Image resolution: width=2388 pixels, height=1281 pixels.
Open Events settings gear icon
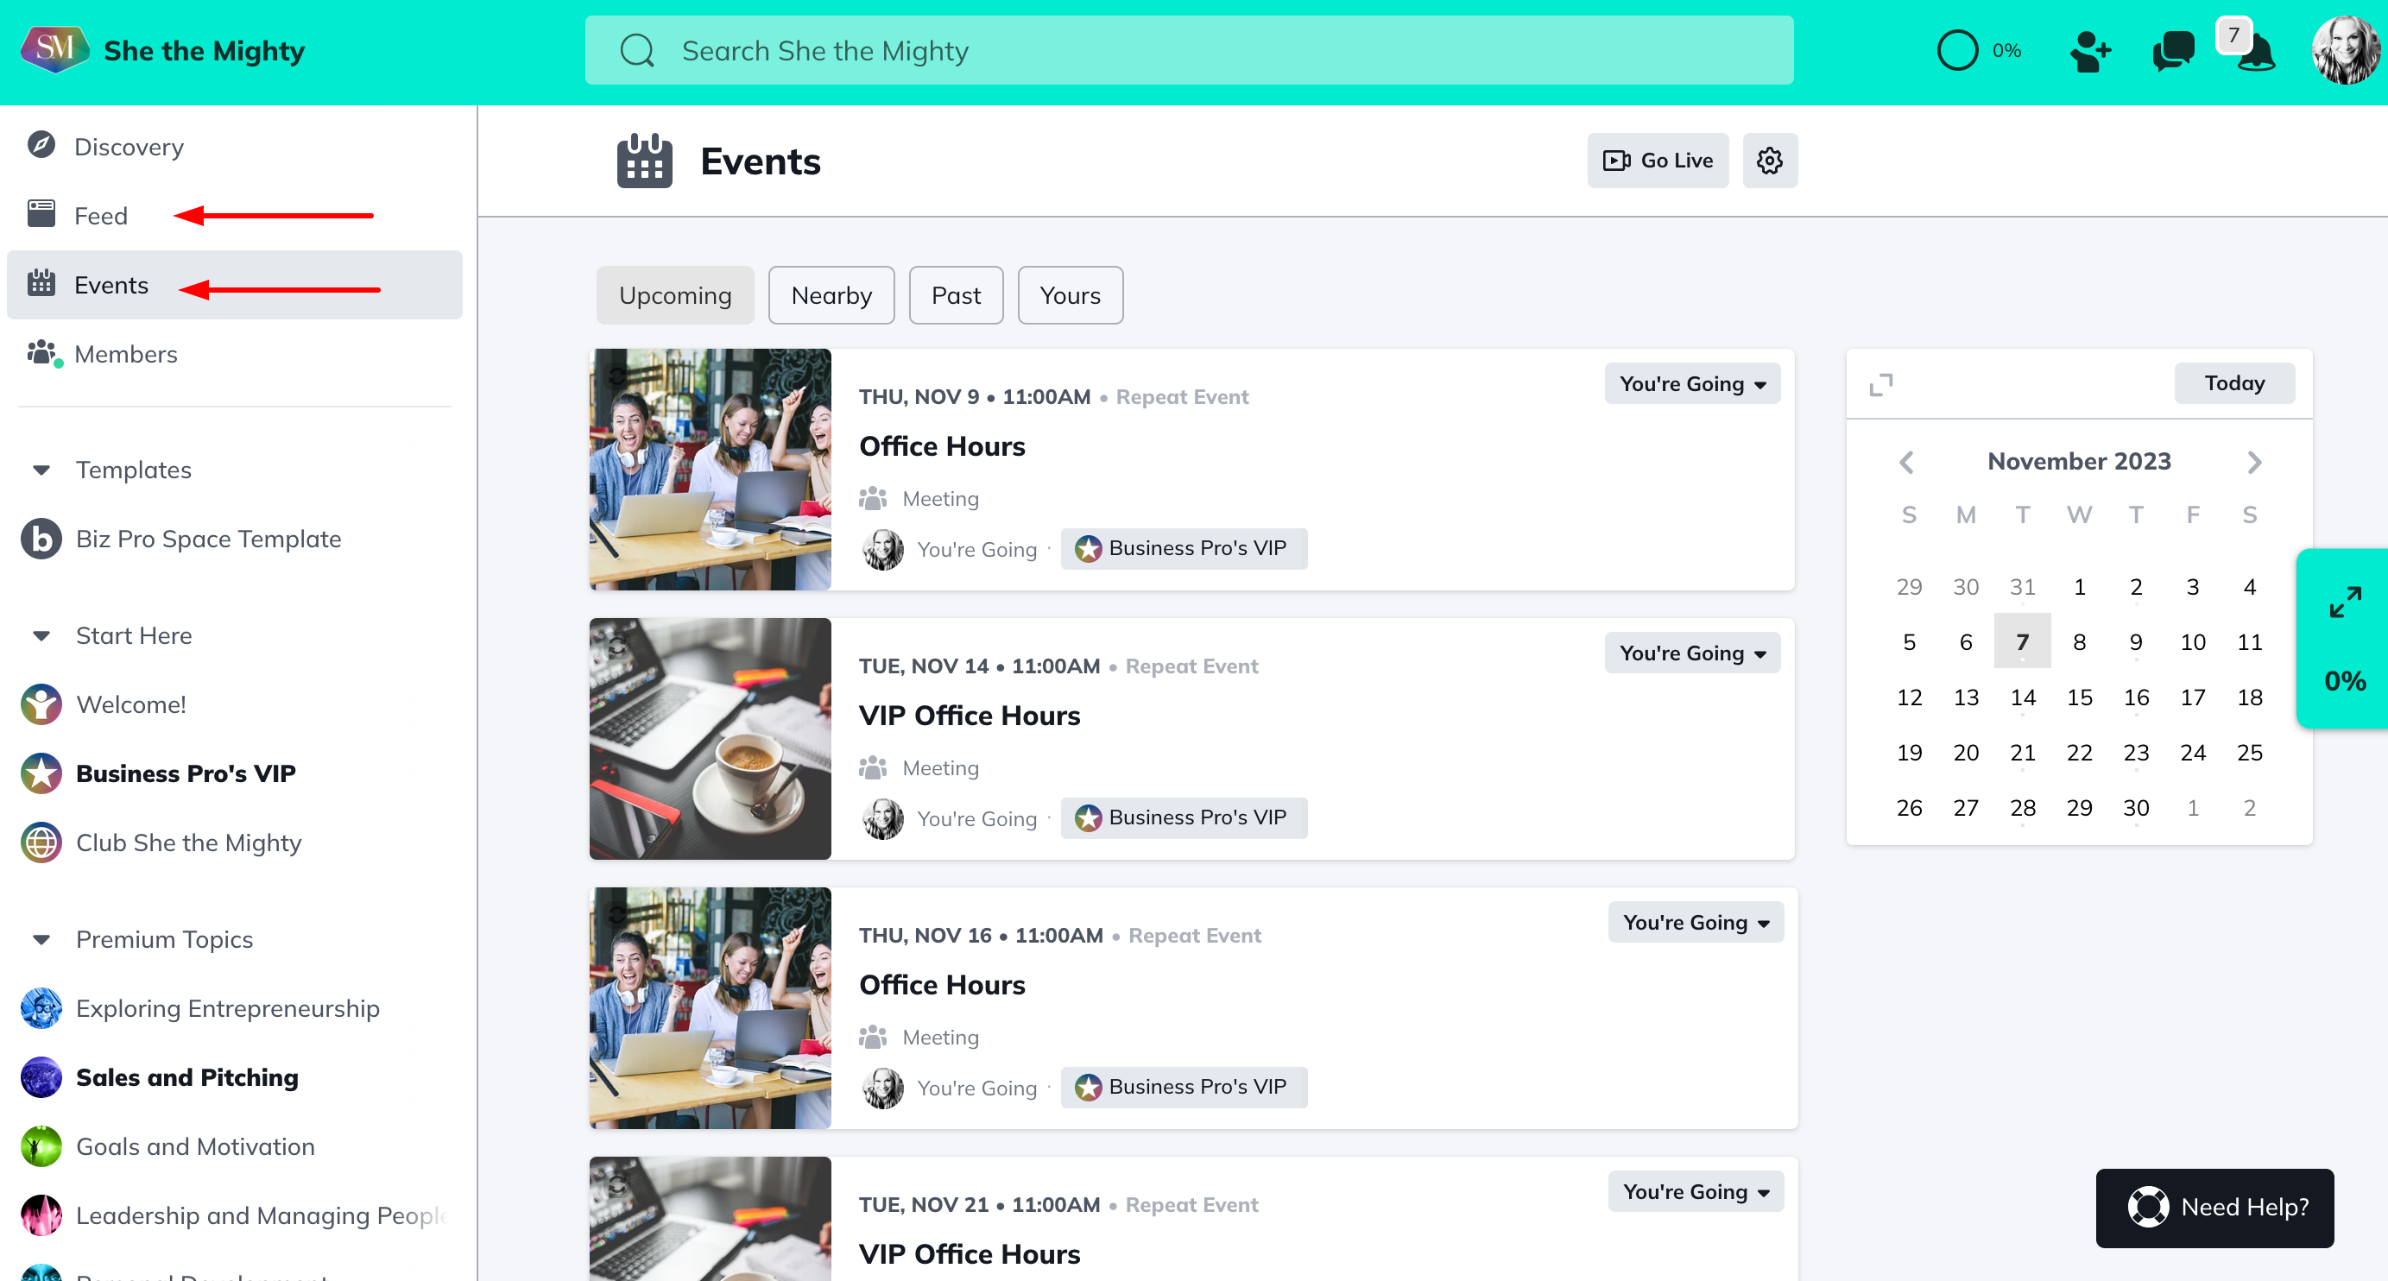1769,161
